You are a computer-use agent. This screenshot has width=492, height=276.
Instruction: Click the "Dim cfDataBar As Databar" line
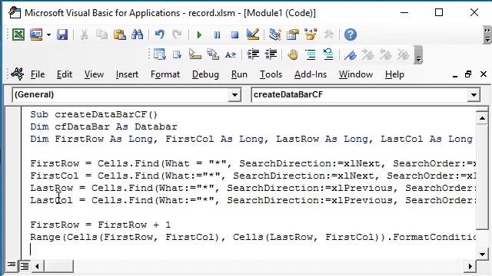click(x=104, y=127)
